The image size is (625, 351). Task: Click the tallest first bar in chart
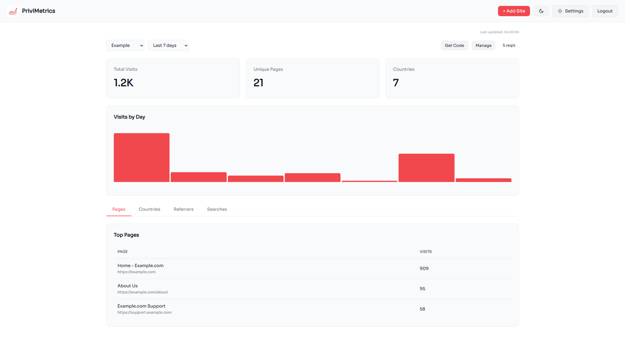pyautogui.click(x=141, y=158)
